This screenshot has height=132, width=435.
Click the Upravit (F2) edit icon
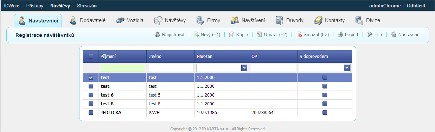coord(260,35)
